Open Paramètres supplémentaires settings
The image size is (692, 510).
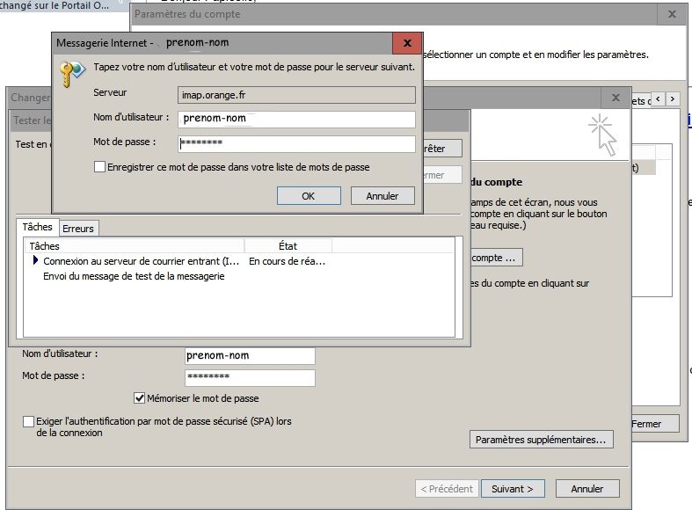tap(541, 439)
